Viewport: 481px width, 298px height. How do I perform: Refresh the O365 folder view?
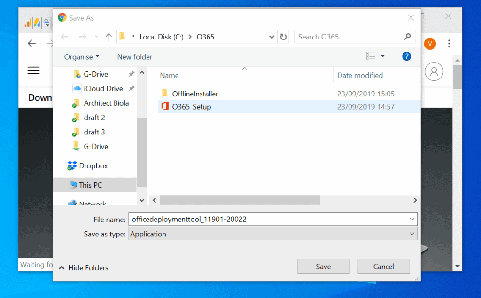click(x=283, y=37)
